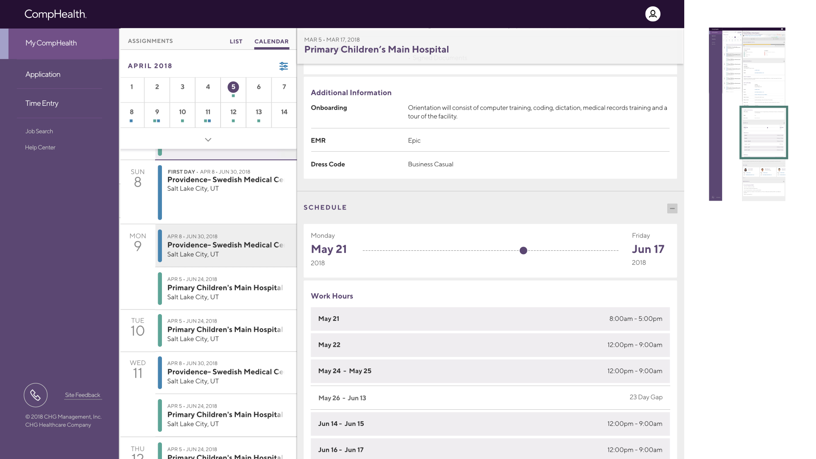
Task: Click the Onboarding description text
Action: point(538,112)
